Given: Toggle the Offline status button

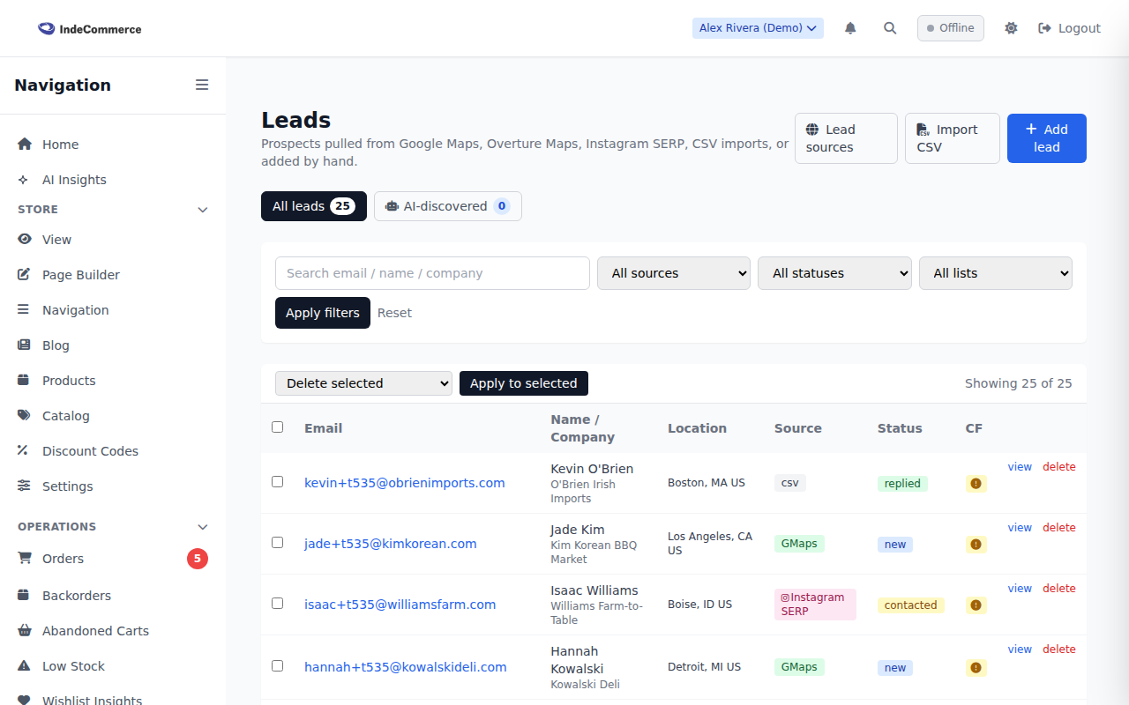Looking at the screenshot, I should (951, 28).
